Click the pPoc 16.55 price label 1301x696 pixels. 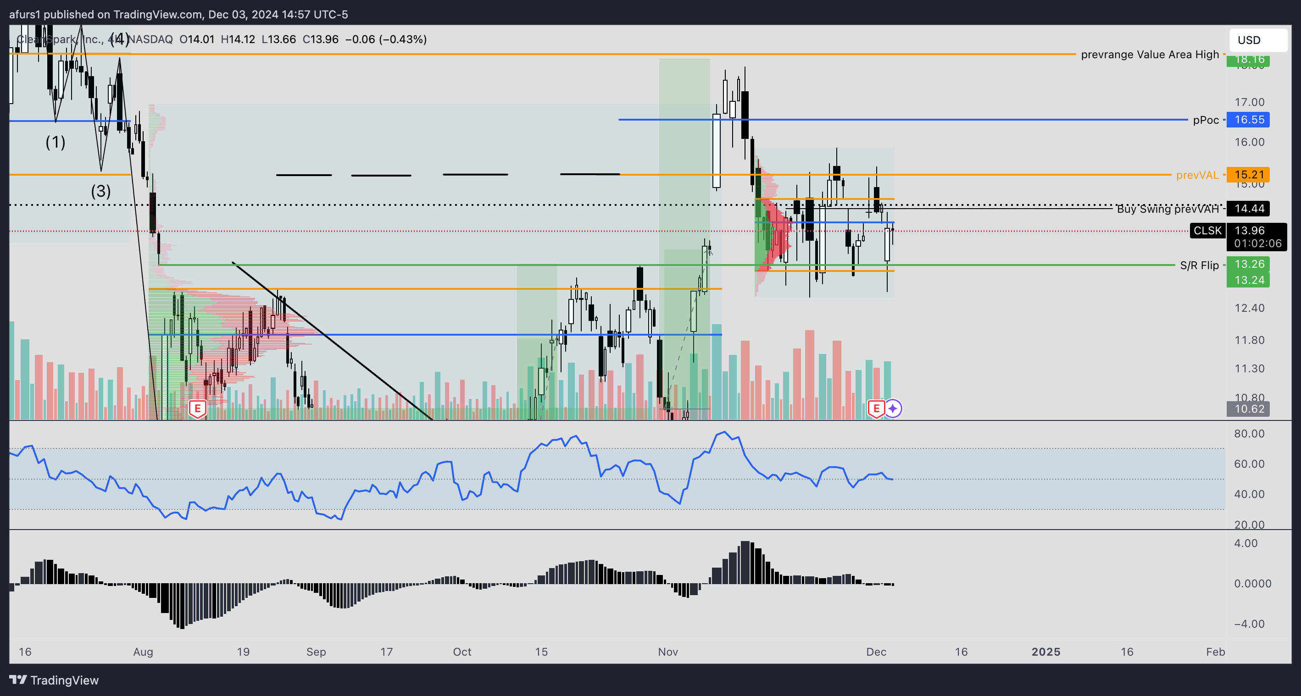(1248, 120)
